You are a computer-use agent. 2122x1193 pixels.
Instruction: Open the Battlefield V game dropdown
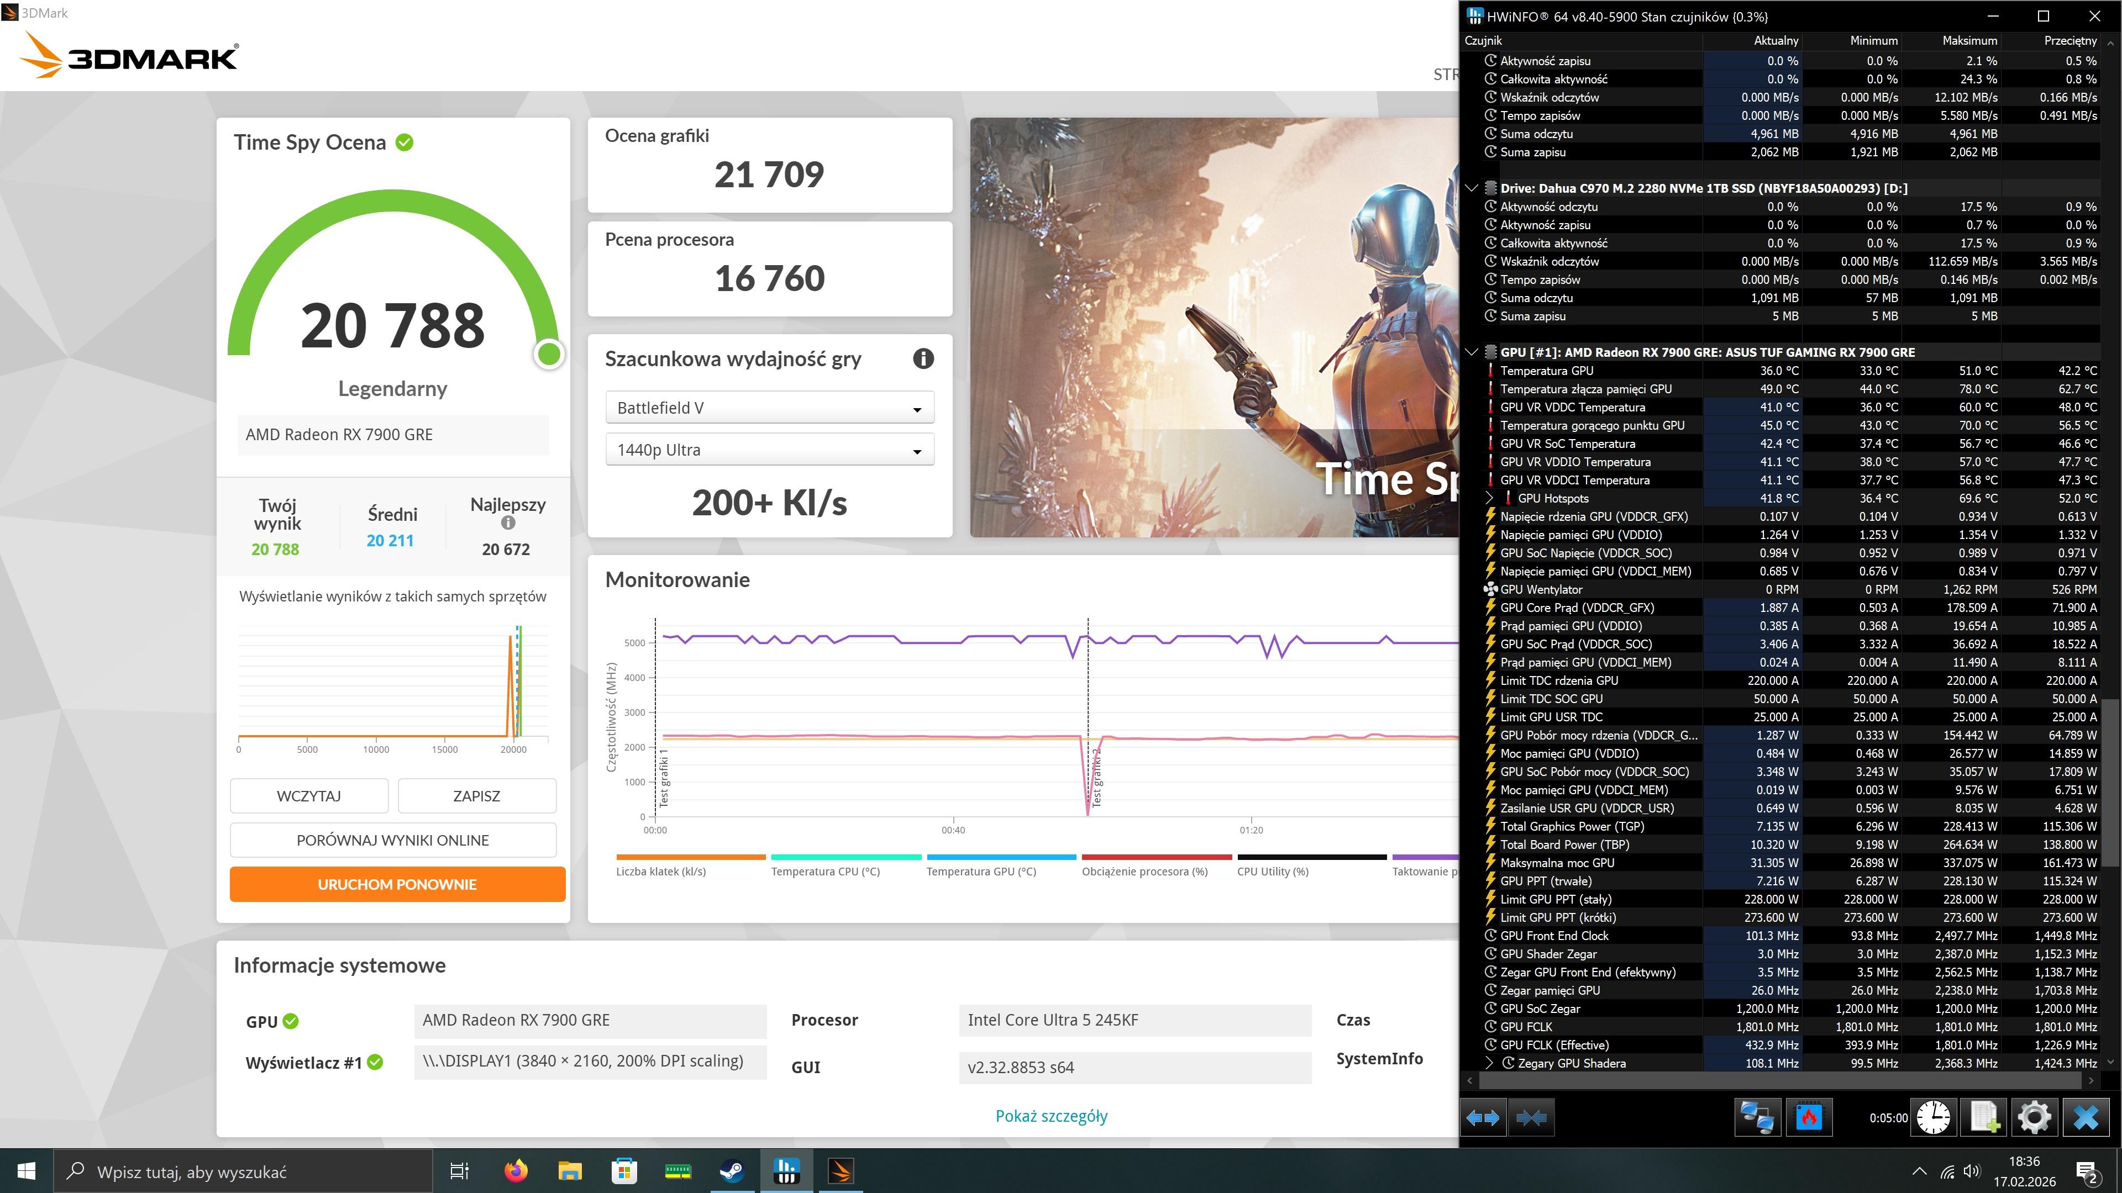[769, 408]
